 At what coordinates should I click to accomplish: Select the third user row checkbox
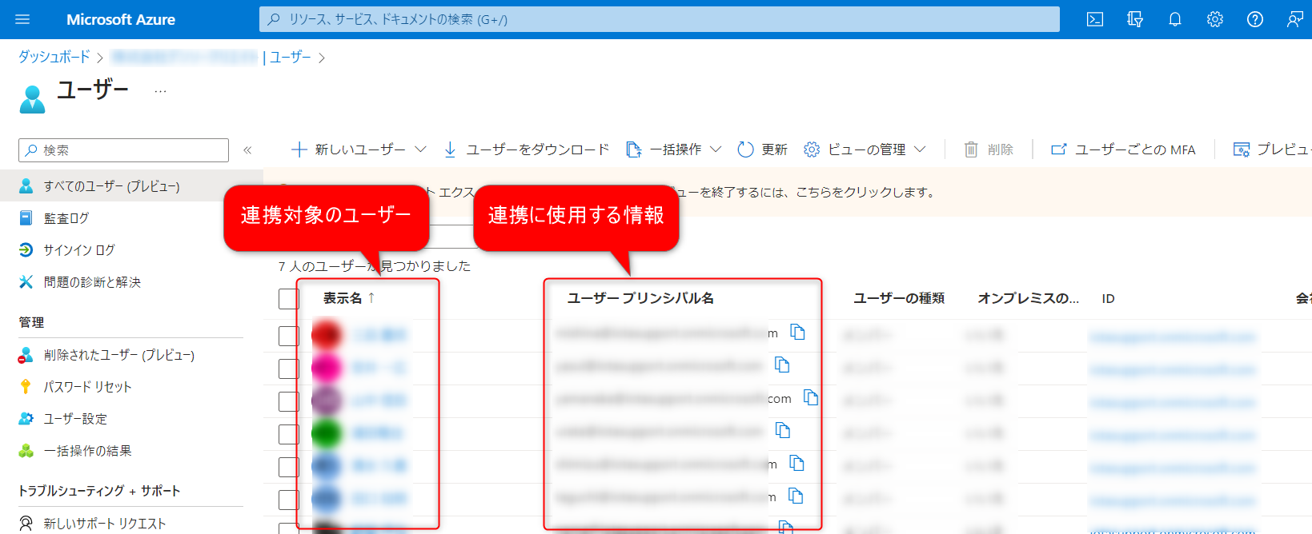(288, 401)
